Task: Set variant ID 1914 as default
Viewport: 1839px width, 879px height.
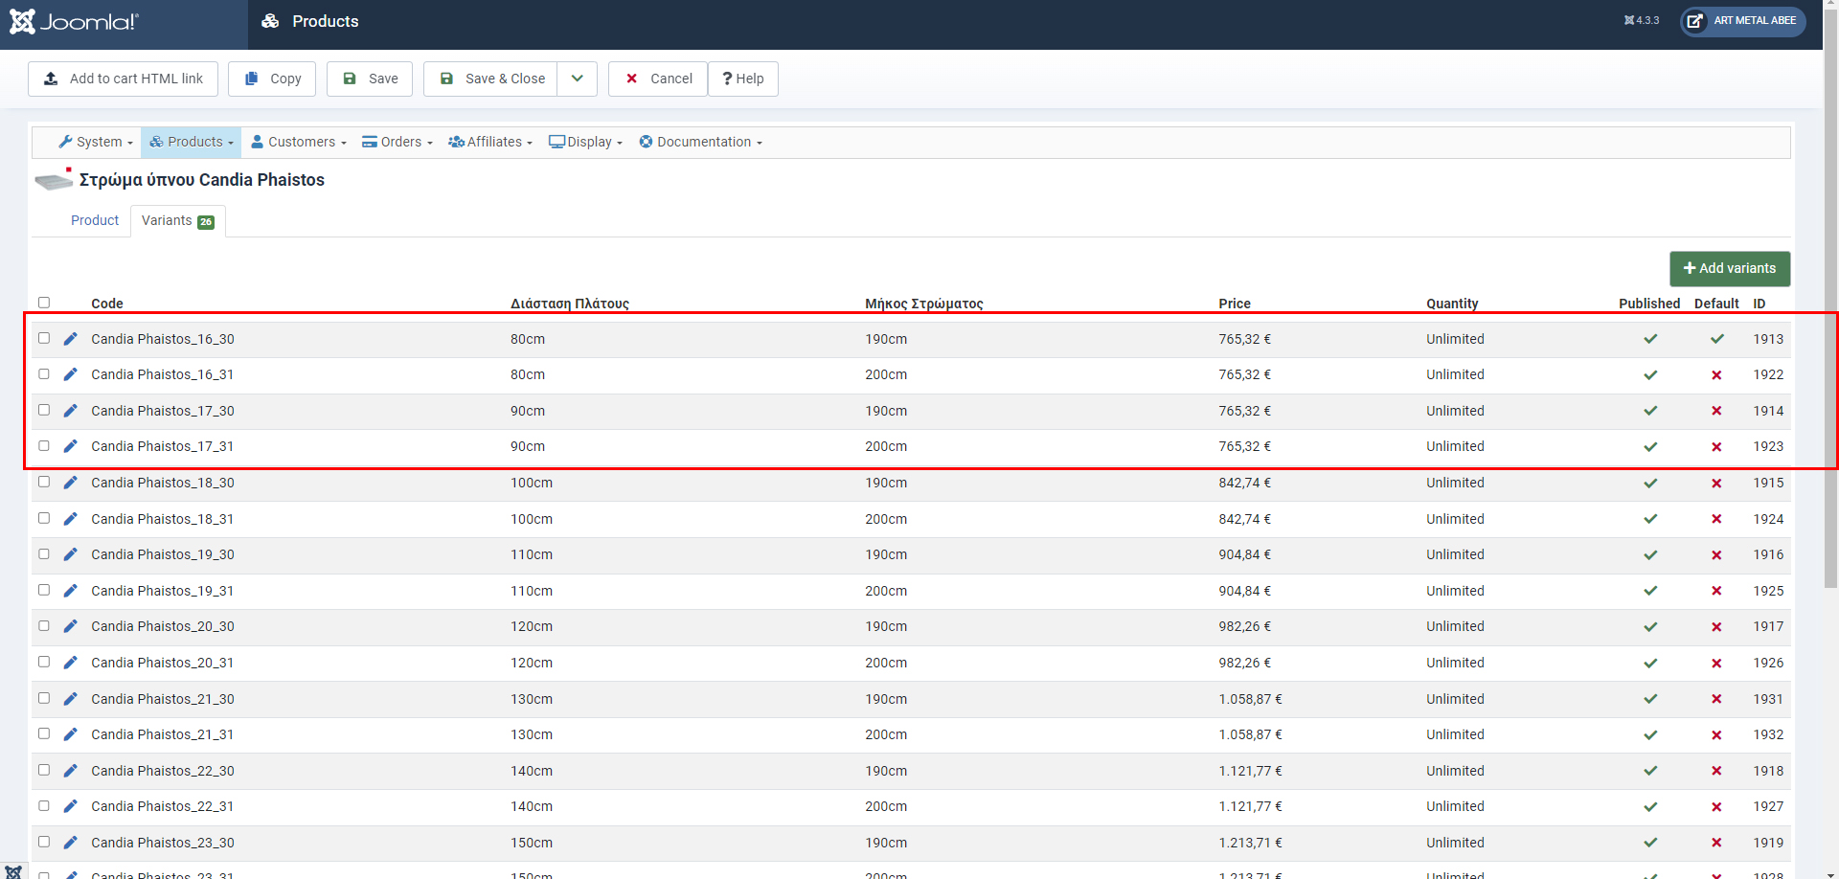Action: click(x=1715, y=411)
